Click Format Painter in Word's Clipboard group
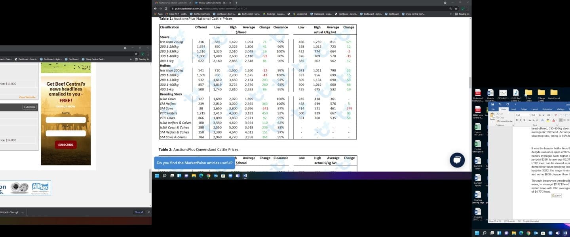The height and width of the screenshot is (237, 570). click(x=504, y=121)
